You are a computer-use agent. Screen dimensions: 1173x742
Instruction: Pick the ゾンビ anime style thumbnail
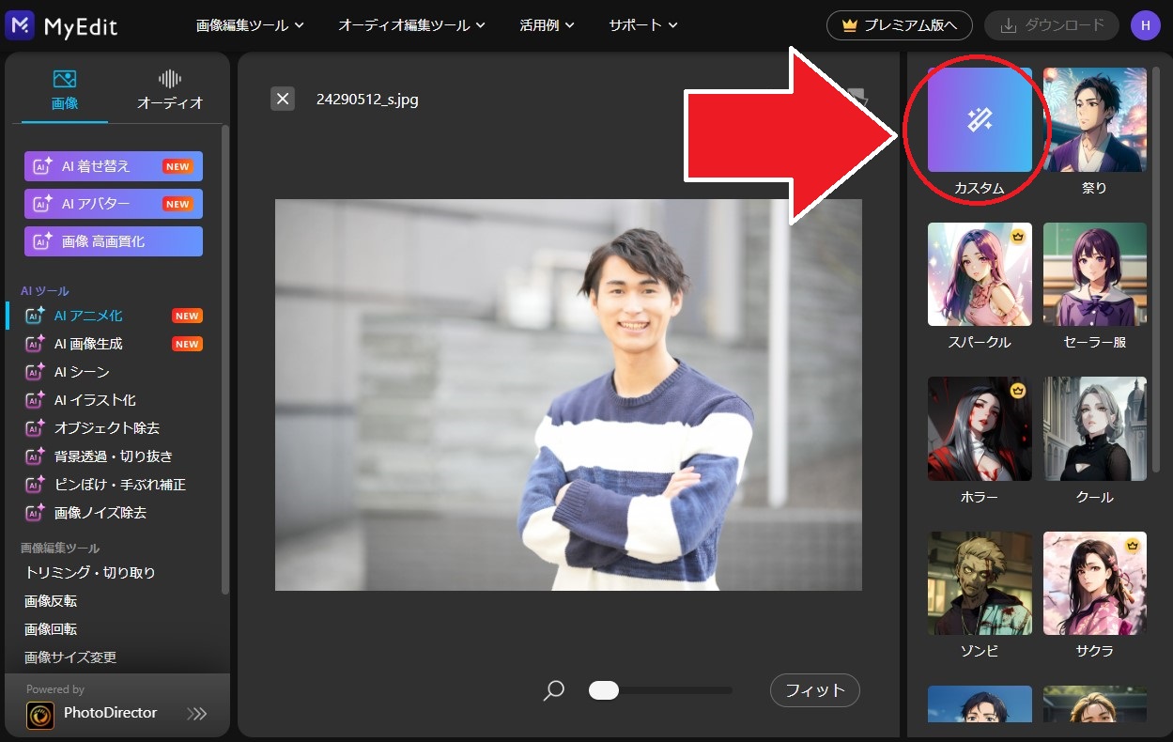click(980, 583)
